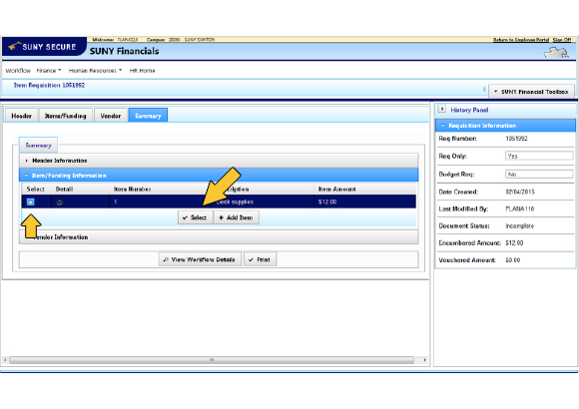Click the scrollbar left arrow

click(5, 359)
